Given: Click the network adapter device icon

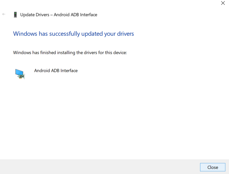Looking at the screenshot, I should coord(20,74).
